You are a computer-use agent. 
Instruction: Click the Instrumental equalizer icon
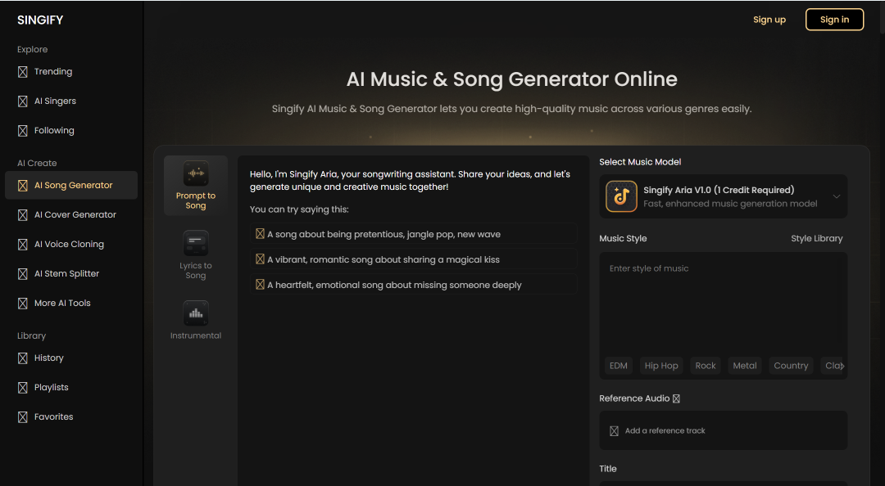(196, 313)
